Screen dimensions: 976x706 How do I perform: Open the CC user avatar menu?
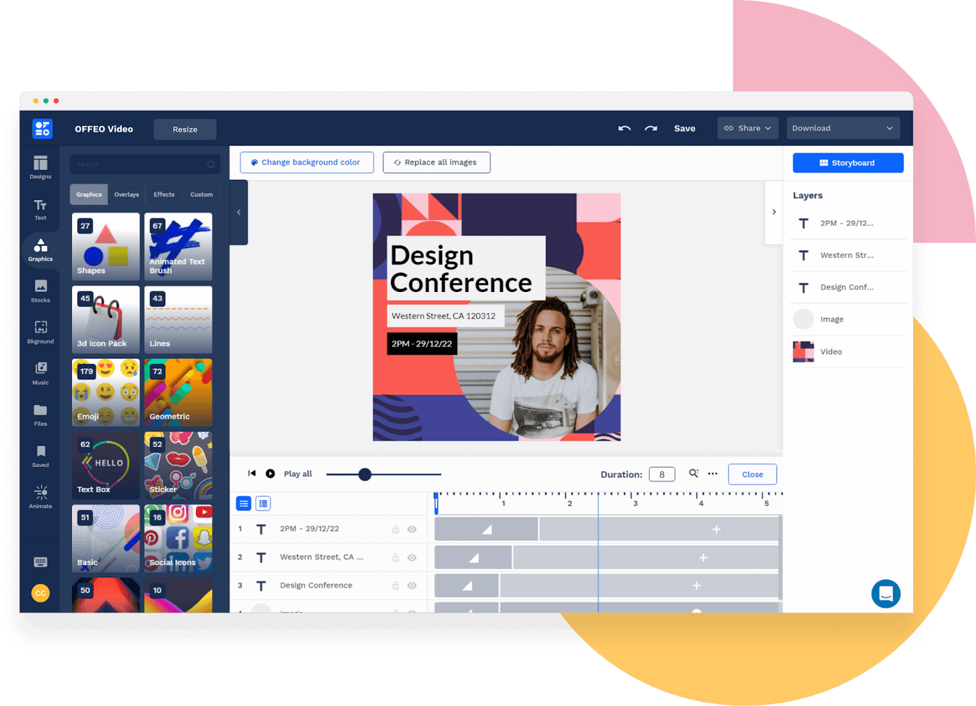[40, 593]
